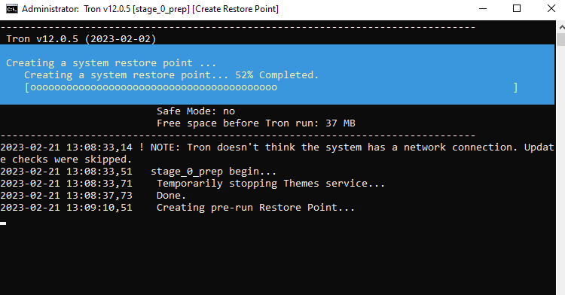Click the 'stage_0_prep begin...' log line
Viewport: 565px width, 295px height.
pyautogui.click(x=139, y=172)
